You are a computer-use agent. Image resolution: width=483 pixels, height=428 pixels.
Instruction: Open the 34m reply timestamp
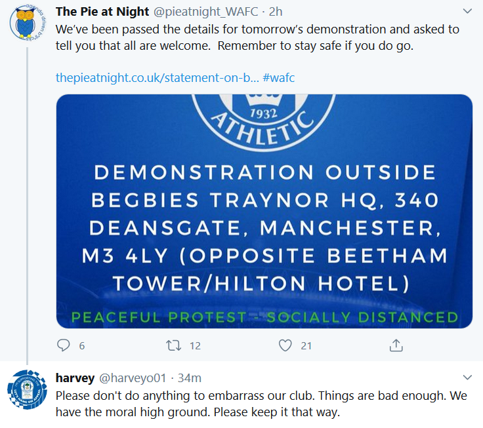[190, 378]
